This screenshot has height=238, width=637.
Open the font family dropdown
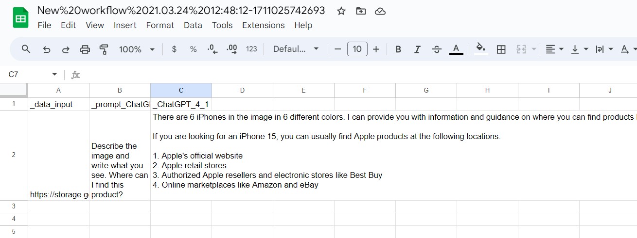296,49
